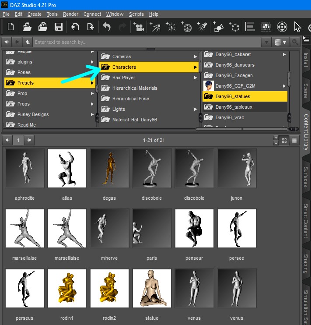Expand the Dany66_G2F_G2M folder arrow
Image resolution: width=311 pixels, height=325 pixels.
(x=284, y=86)
